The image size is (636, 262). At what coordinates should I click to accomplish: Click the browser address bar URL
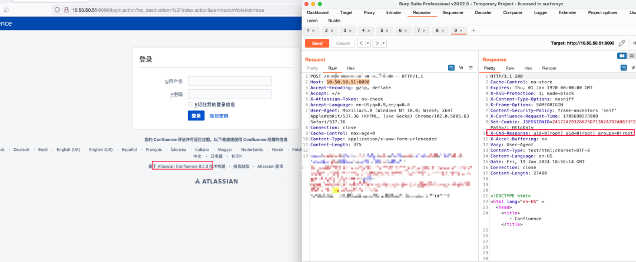point(168,10)
